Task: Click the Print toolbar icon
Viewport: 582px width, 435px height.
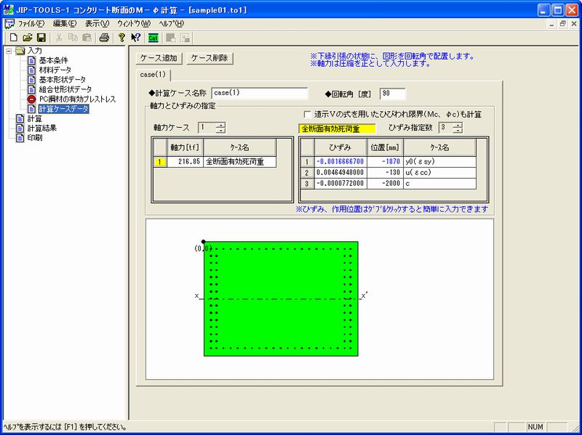Action: [x=104, y=37]
